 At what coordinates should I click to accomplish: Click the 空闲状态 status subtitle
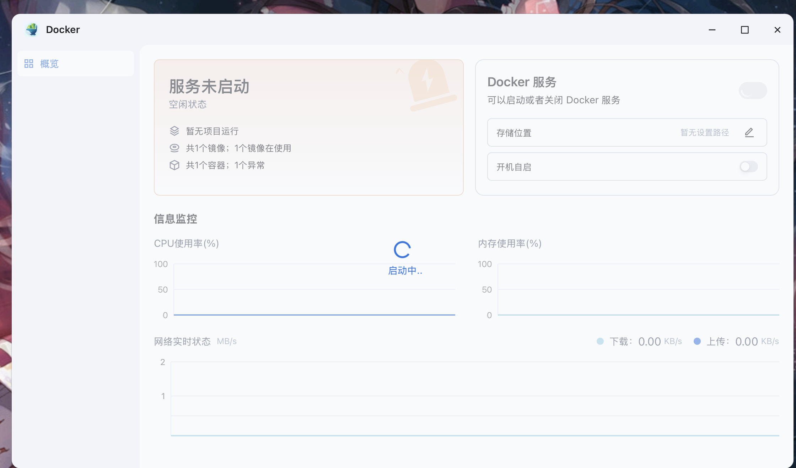pos(188,104)
